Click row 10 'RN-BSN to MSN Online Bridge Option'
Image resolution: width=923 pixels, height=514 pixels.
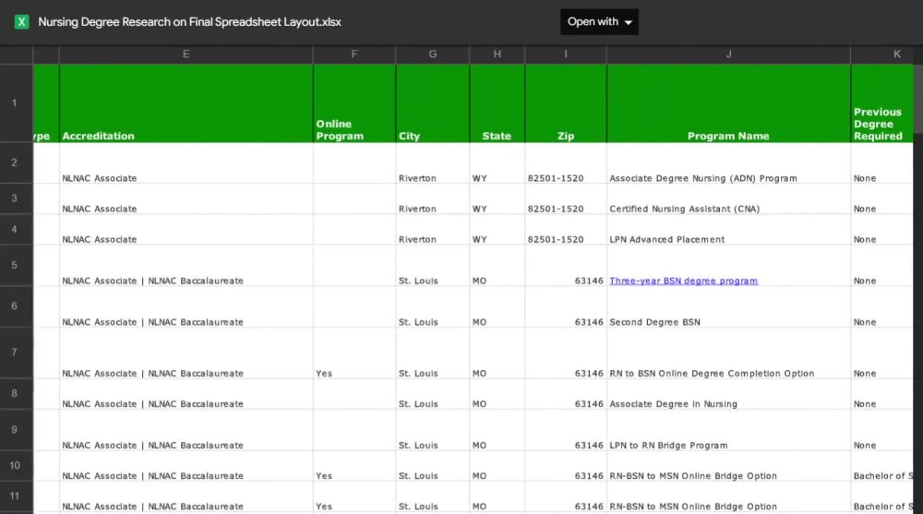tap(729, 466)
